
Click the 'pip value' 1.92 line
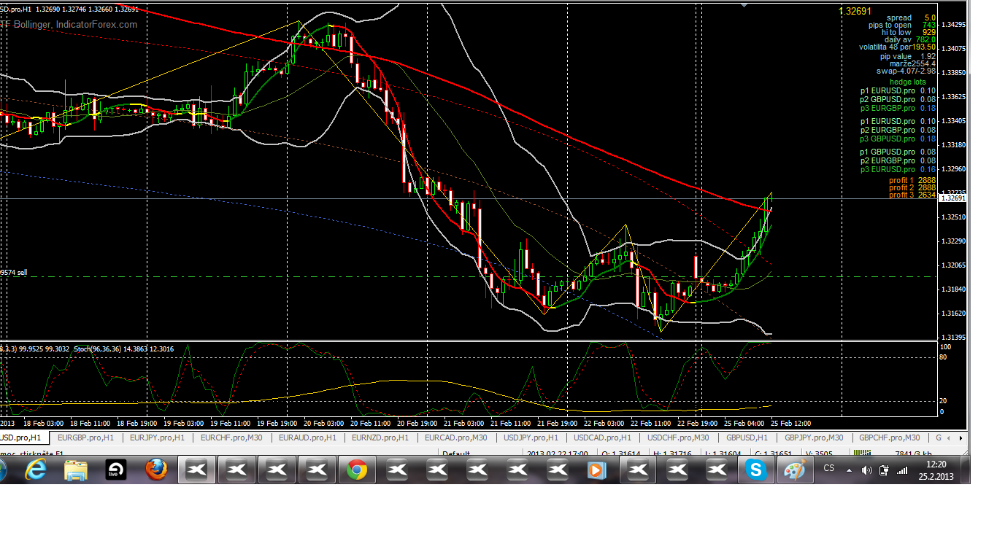tap(909, 56)
